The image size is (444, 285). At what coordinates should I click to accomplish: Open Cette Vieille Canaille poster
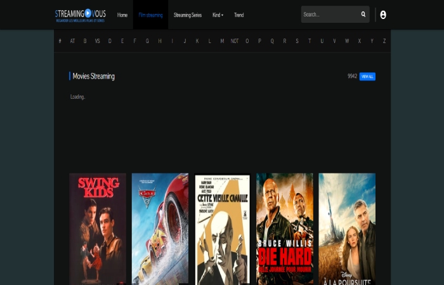tap(222, 229)
